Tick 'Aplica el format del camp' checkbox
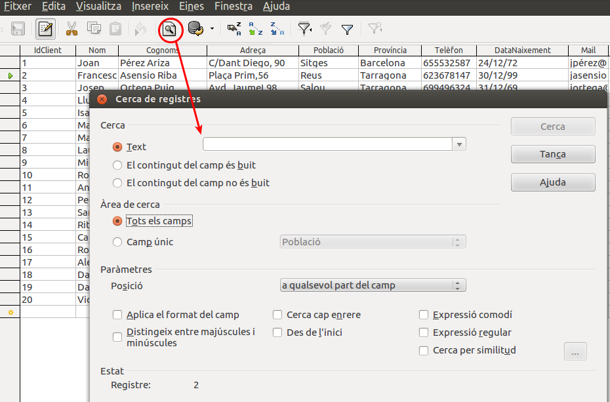Screen dimensions: 610x402 (x=117, y=315)
